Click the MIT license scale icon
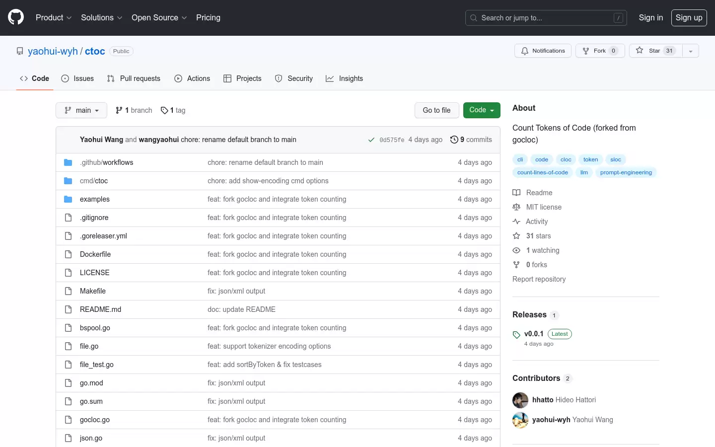This screenshot has width=715, height=447. click(x=516, y=207)
